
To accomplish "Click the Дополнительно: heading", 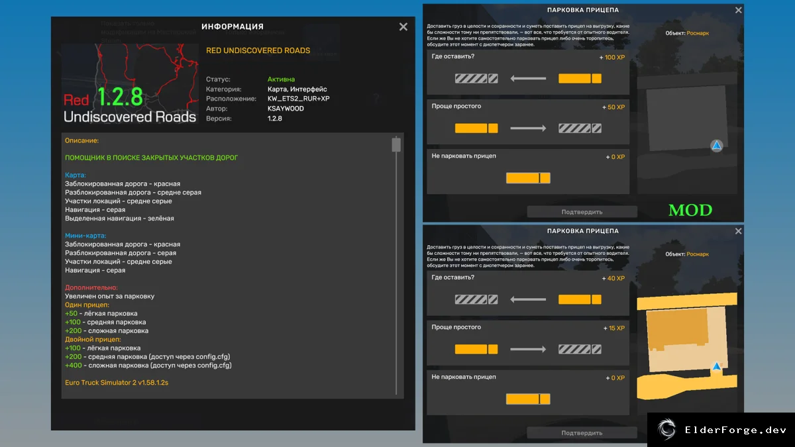I will tap(91, 288).
